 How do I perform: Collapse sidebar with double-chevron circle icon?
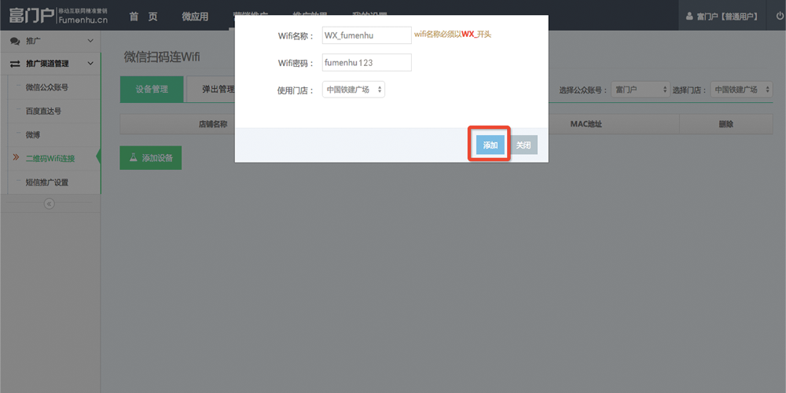pyautogui.click(x=49, y=204)
